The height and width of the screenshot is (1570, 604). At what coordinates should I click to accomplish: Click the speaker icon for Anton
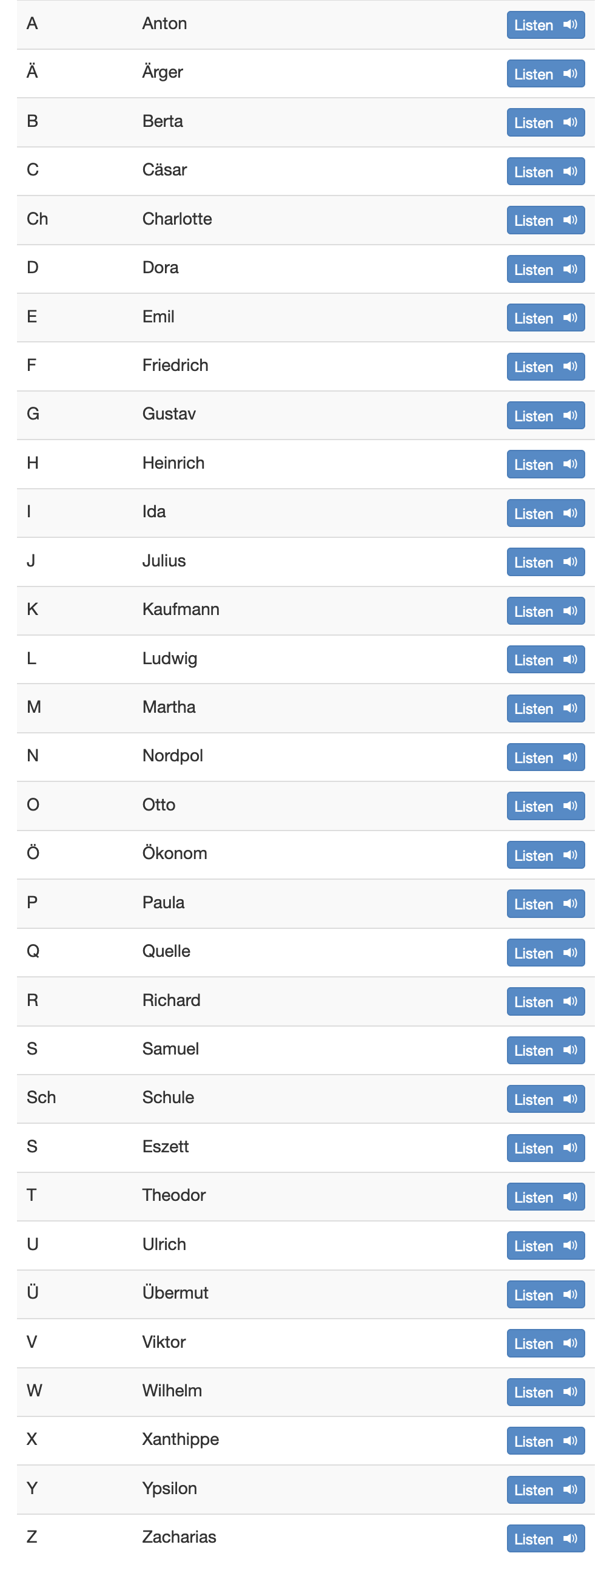click(x=569, y=25)
